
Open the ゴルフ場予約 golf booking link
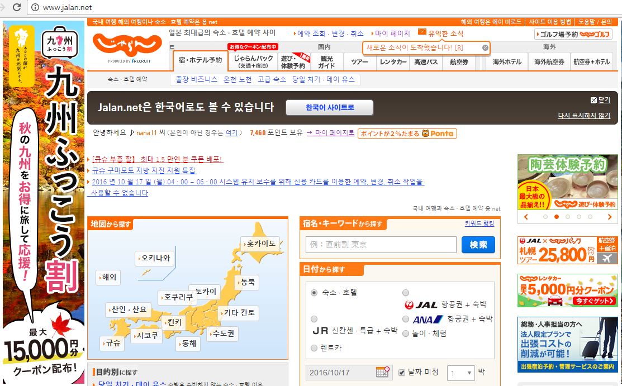pos(573,34)
